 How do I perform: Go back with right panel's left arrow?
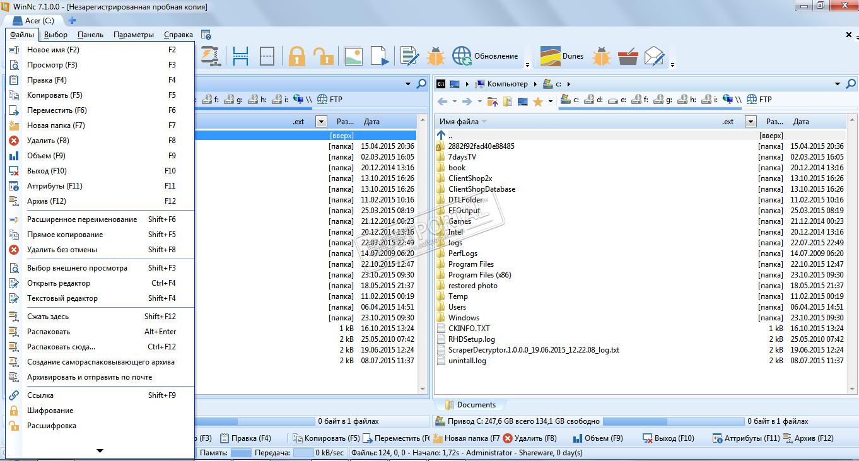click(x=442, y=101)
